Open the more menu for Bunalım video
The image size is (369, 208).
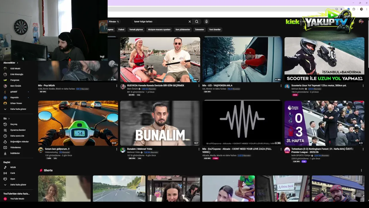199,149
